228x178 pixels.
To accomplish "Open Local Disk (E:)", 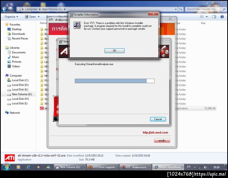I will point(20,90).
